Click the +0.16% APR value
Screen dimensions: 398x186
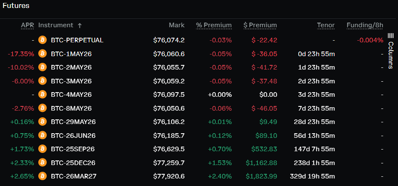point(22,122)
